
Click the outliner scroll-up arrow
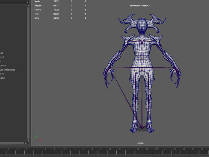[28, 6]
